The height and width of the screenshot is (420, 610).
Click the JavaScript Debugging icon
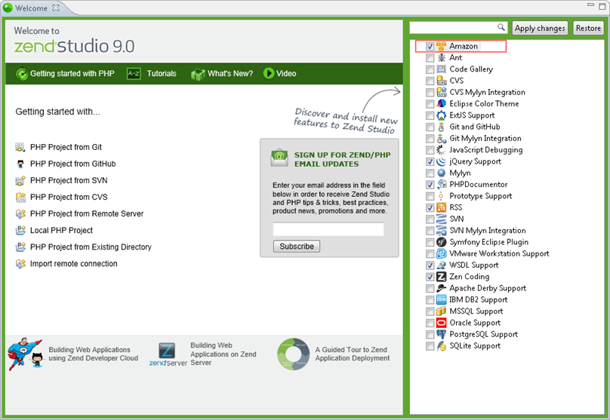[x=441, y=150]
